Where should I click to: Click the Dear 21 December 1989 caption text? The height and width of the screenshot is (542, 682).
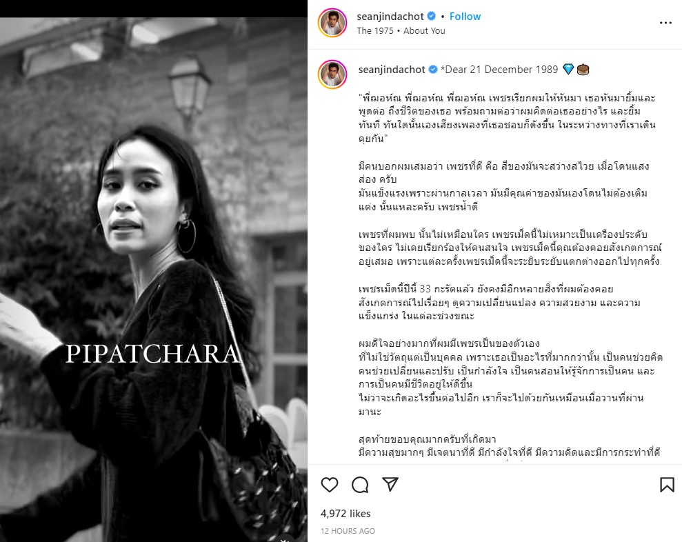[x=499, y=70]
